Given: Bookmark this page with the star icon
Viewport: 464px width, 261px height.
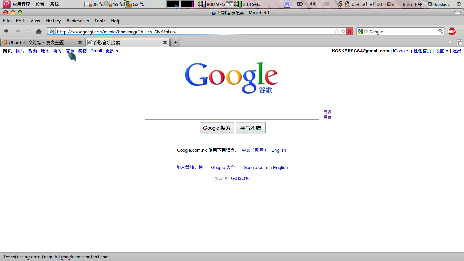Looking at the screenshot, I should coord(337,31).
